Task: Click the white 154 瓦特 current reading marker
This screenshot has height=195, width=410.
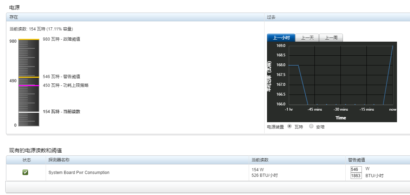Action: (29, 112)
